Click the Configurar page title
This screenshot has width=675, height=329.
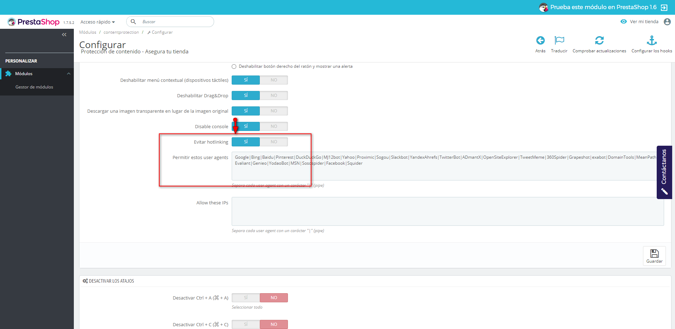point(102,45)
